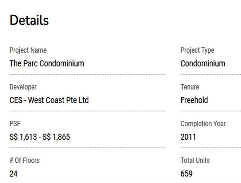Select the 24 floors value

(14, 174)
